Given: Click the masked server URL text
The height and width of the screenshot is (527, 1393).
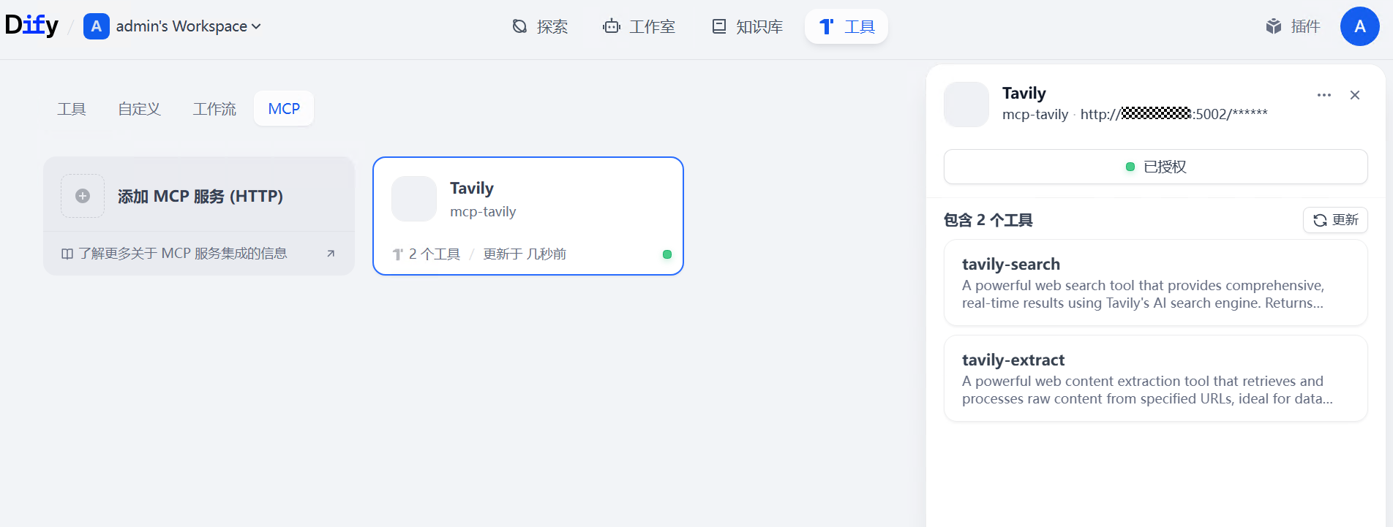Looking at the screenshot, I should (x=1174, y=114).
